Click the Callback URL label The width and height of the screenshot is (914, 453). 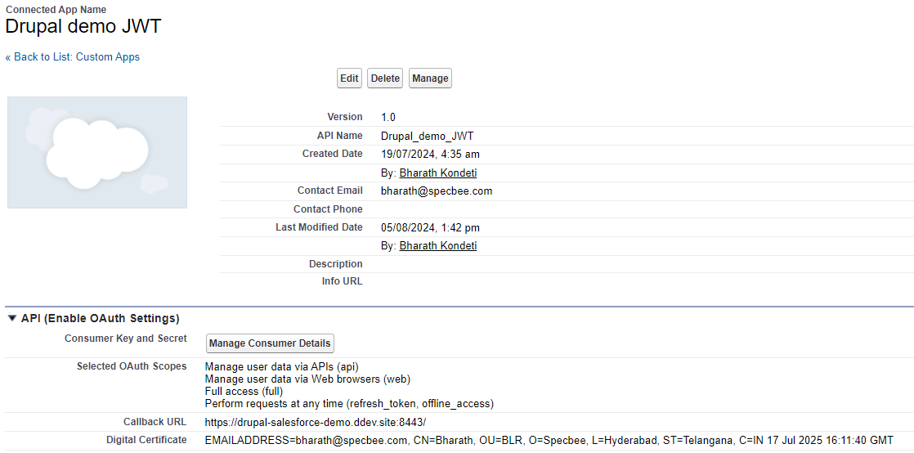tap(155, 421)
